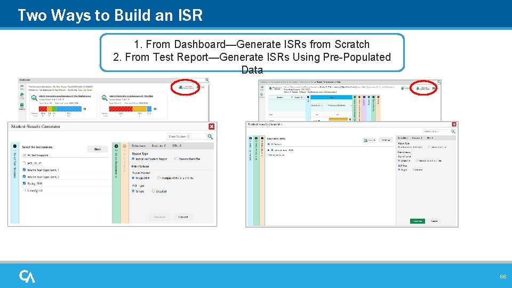Open the magnifier icon on the ELA card
This screenshot has height=288, width=512.
coord(104,98)
